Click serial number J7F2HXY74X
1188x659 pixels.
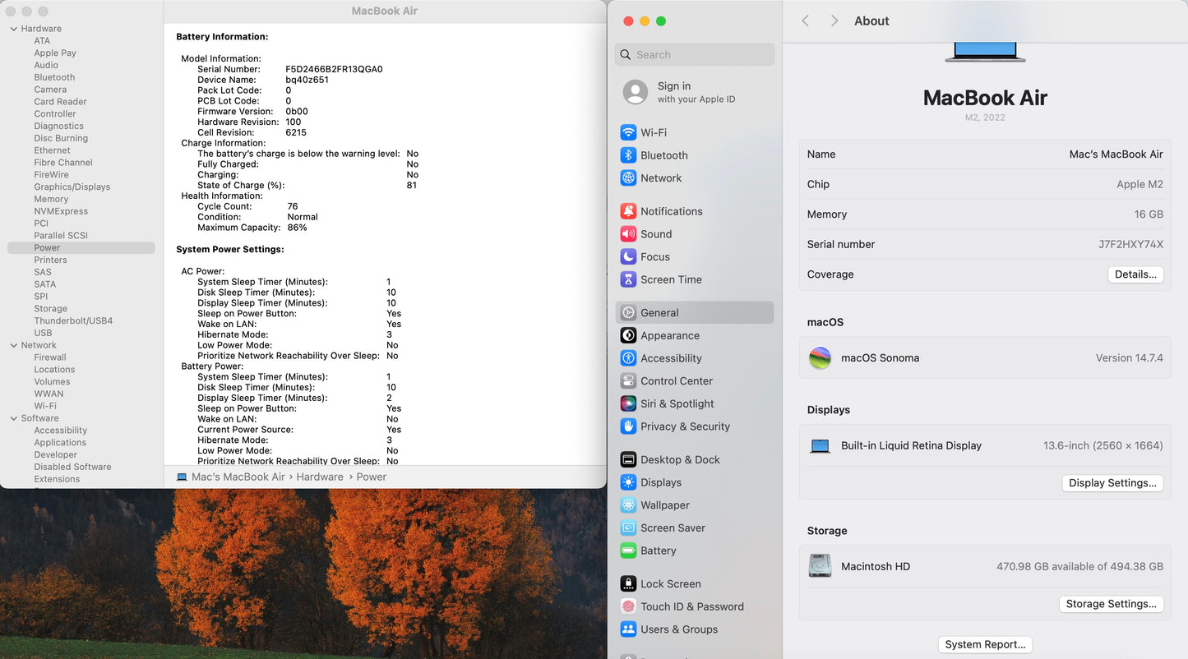[1130, 244]
